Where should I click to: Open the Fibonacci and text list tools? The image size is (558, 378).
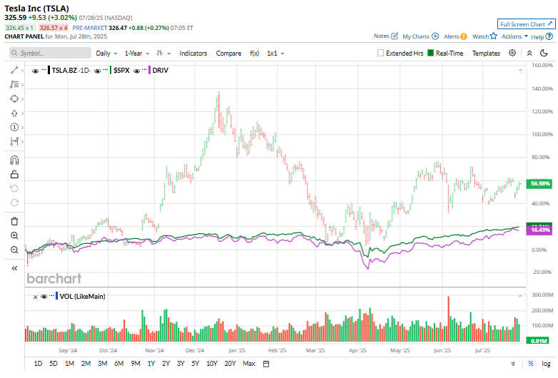[x=14, y=85]
